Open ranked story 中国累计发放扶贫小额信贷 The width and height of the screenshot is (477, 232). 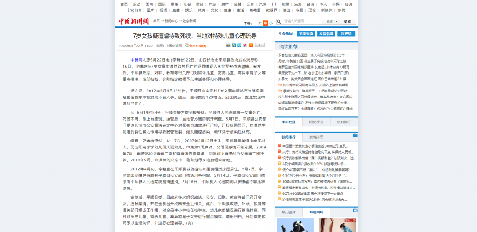(316, 146)
